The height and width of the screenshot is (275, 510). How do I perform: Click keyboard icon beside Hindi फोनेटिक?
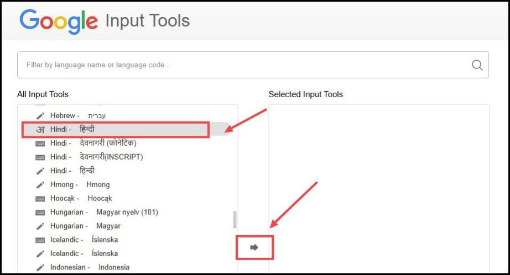click(x=40, y=144)
